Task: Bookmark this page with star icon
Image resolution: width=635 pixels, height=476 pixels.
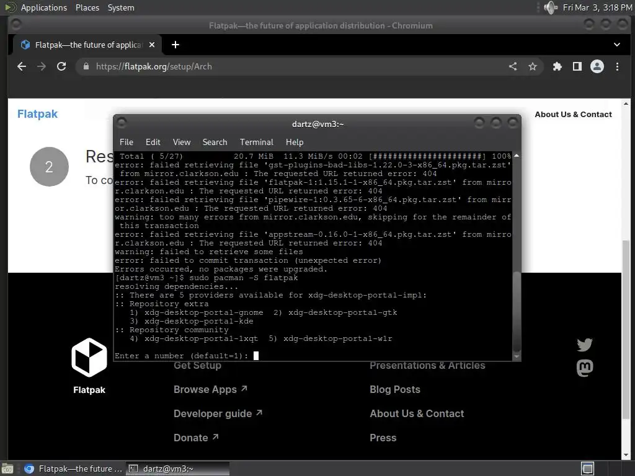Action: [533, 66]
